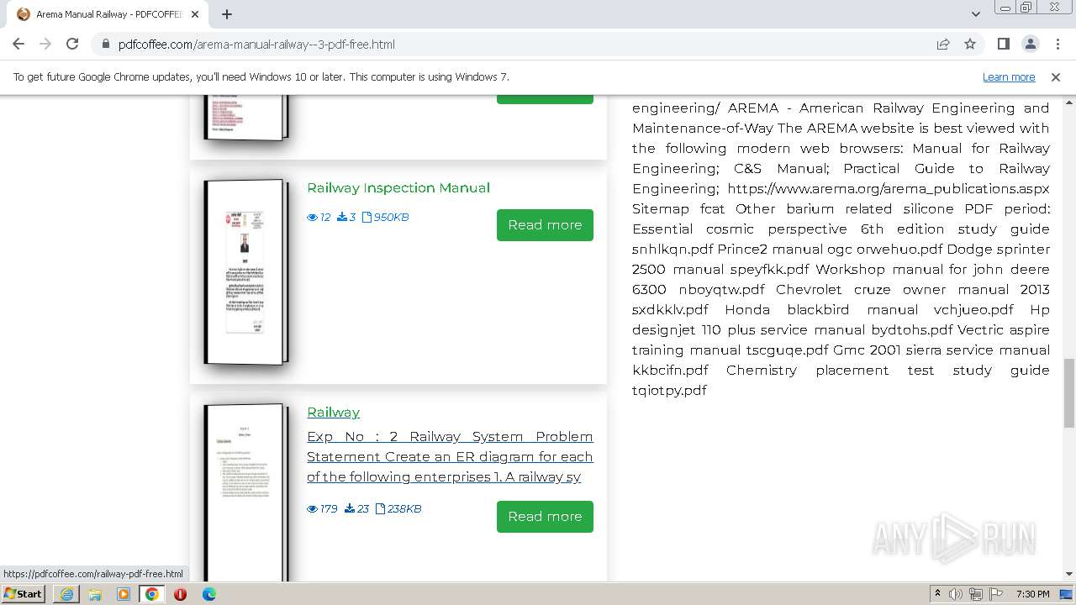Screen dimensions: 1076x605
Task: Click the scrollbar down arrow
Action: (x=1068, y=575)
